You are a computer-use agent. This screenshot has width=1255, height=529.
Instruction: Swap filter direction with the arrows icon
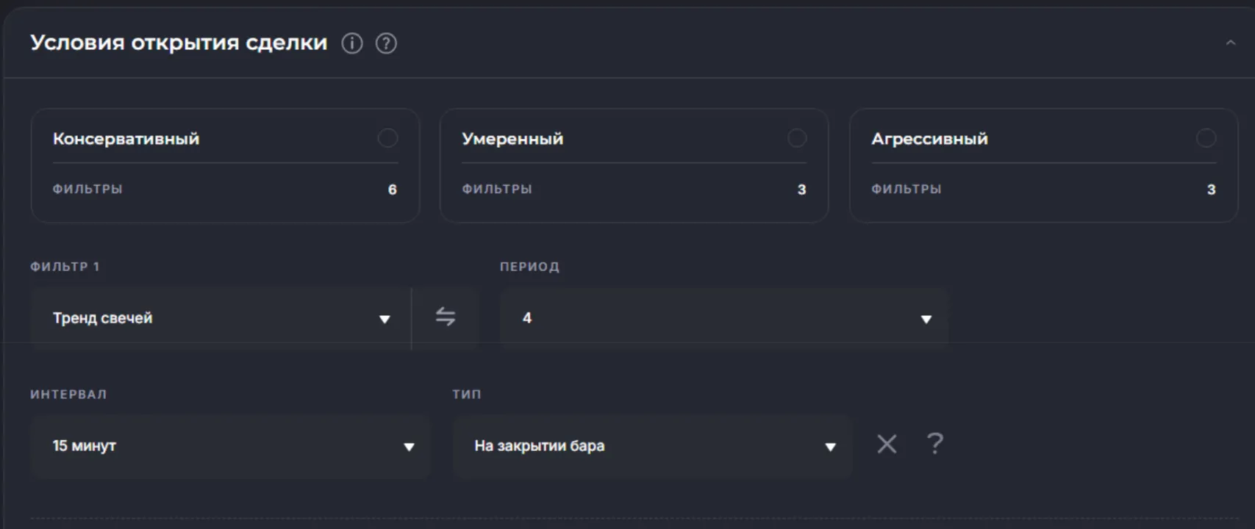click(x=446, y=317)
